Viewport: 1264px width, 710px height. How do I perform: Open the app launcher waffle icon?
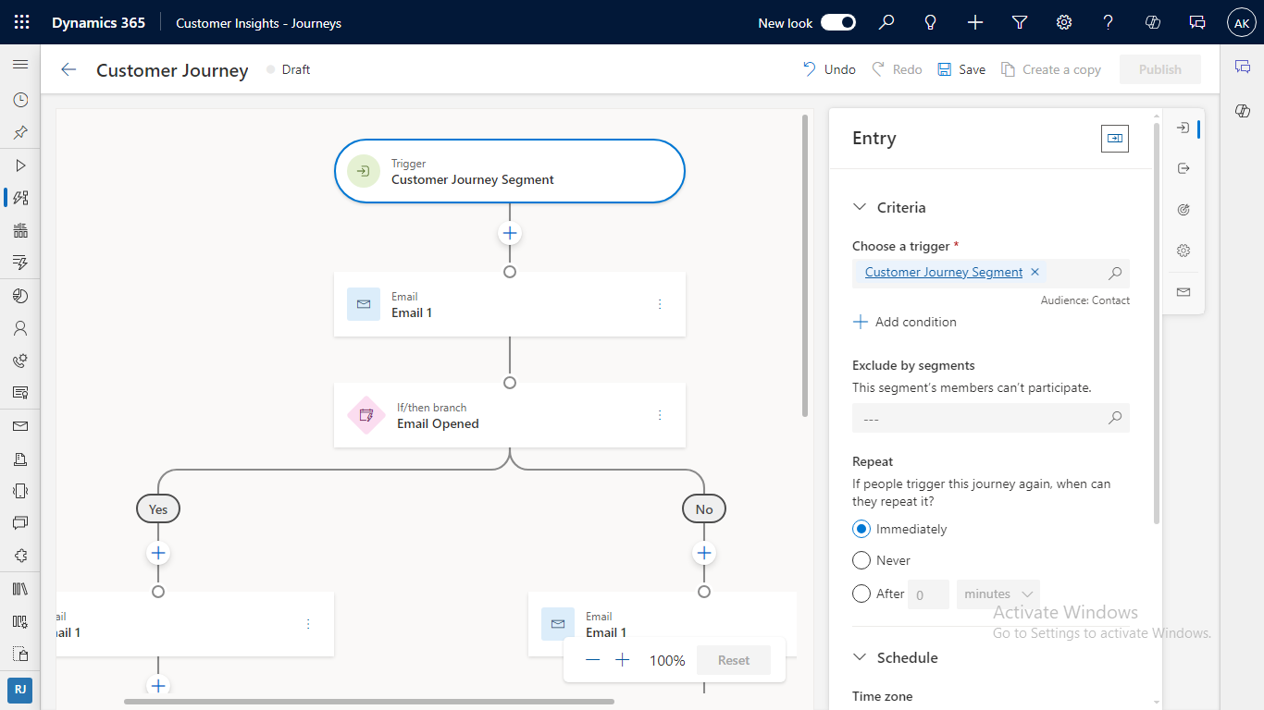point(21,22)
